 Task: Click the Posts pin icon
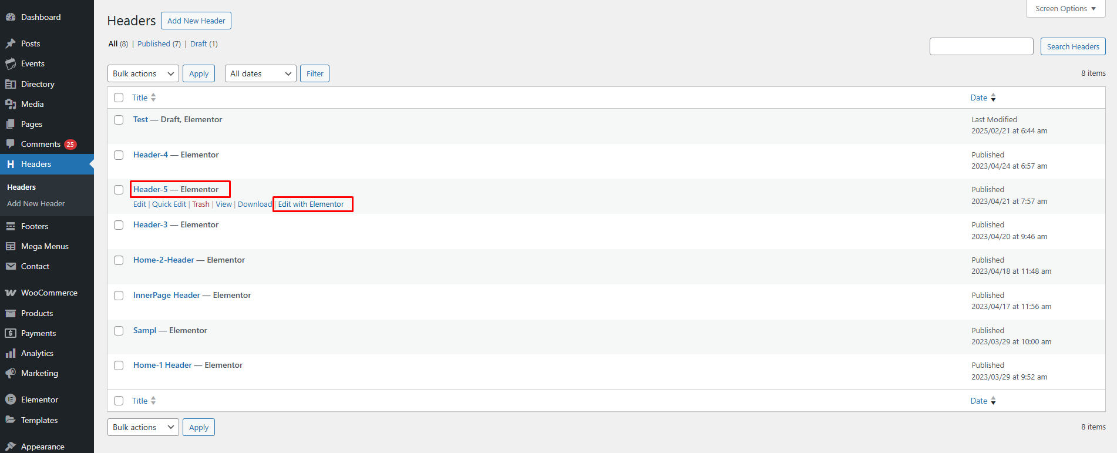(11, 43)
